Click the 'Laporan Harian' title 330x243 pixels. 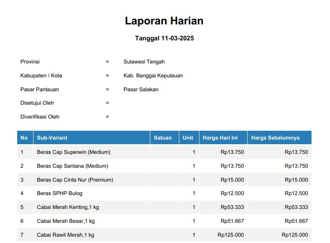click(x=164, y=21)
